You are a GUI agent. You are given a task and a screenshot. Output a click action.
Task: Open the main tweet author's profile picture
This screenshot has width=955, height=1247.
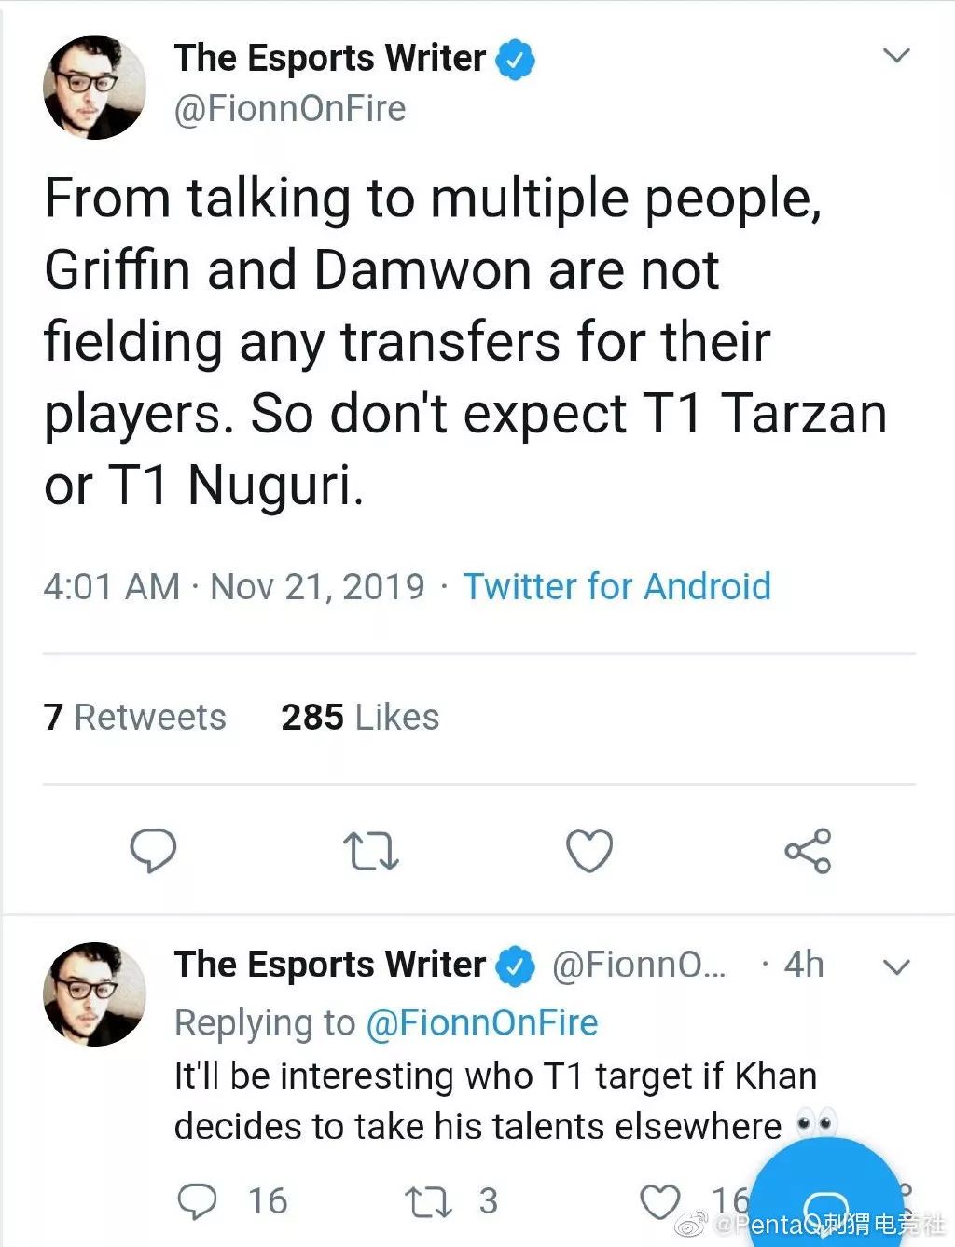[x=94, y=89]
